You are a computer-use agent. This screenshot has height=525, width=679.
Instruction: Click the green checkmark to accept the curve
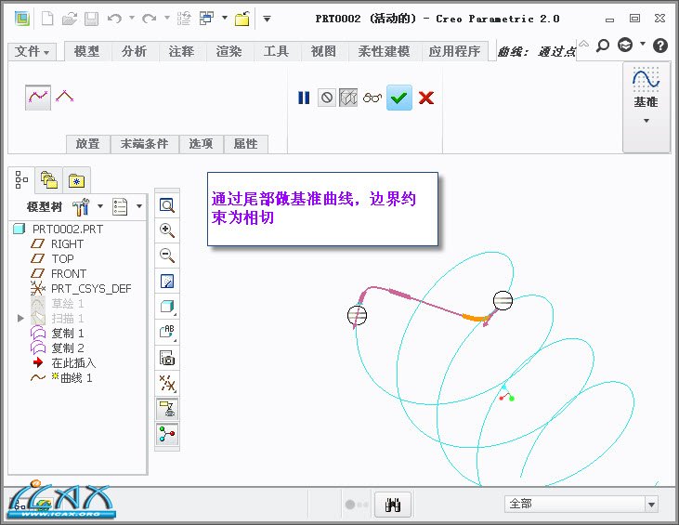pos(399,98)
